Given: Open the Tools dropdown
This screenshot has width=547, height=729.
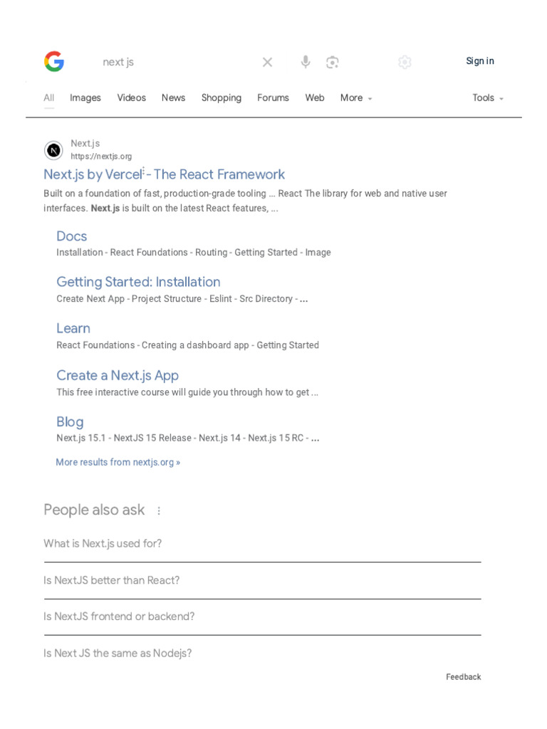Looking at the screenshot, I should click(x=488, y=98).
